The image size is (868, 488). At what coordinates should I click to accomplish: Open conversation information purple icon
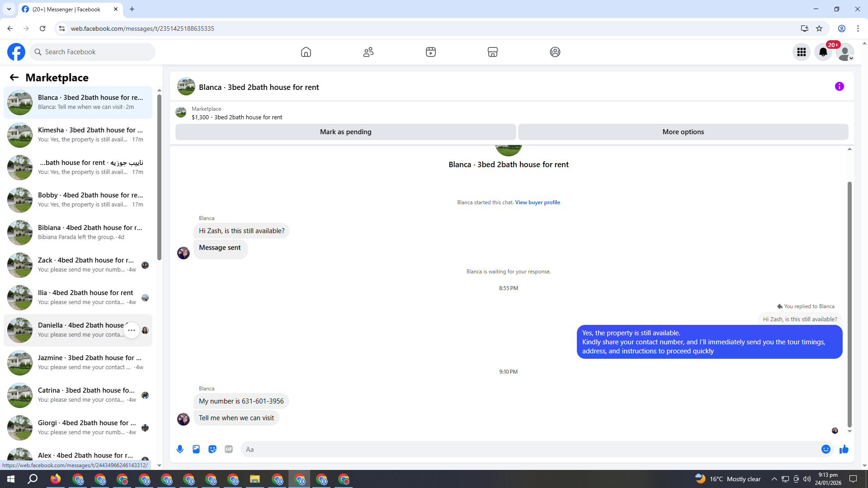tap(839, 86)
